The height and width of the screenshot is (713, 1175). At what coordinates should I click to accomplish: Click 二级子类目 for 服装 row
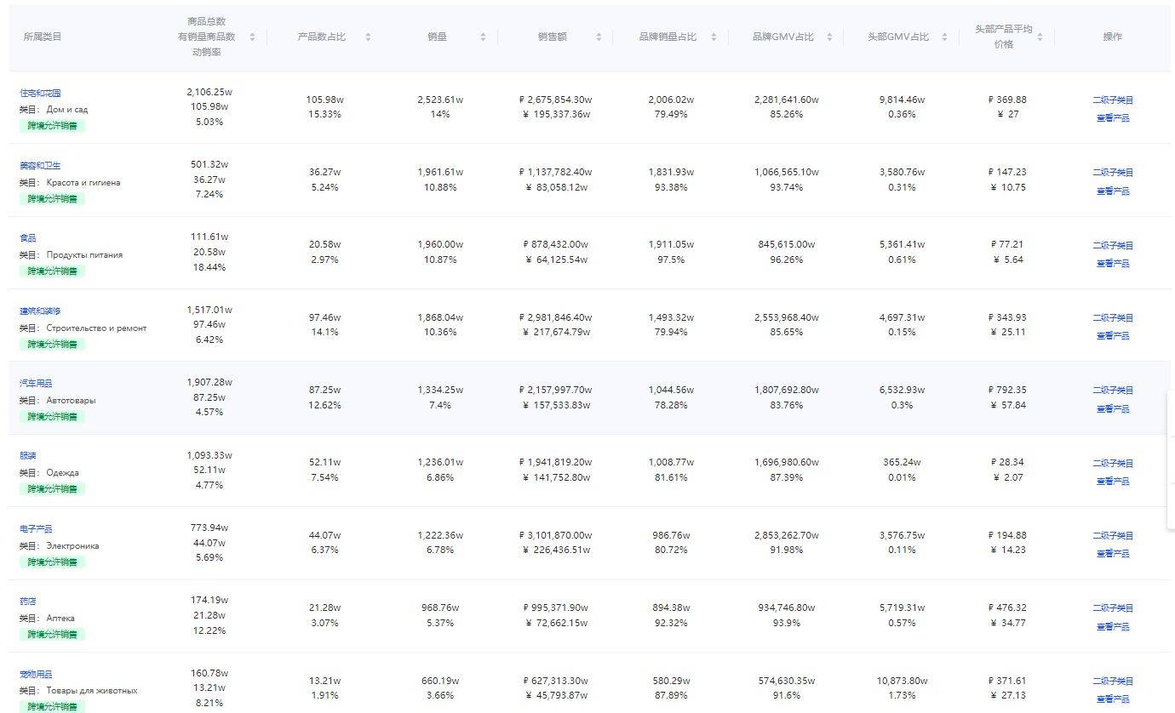[x=1113, y=464]
